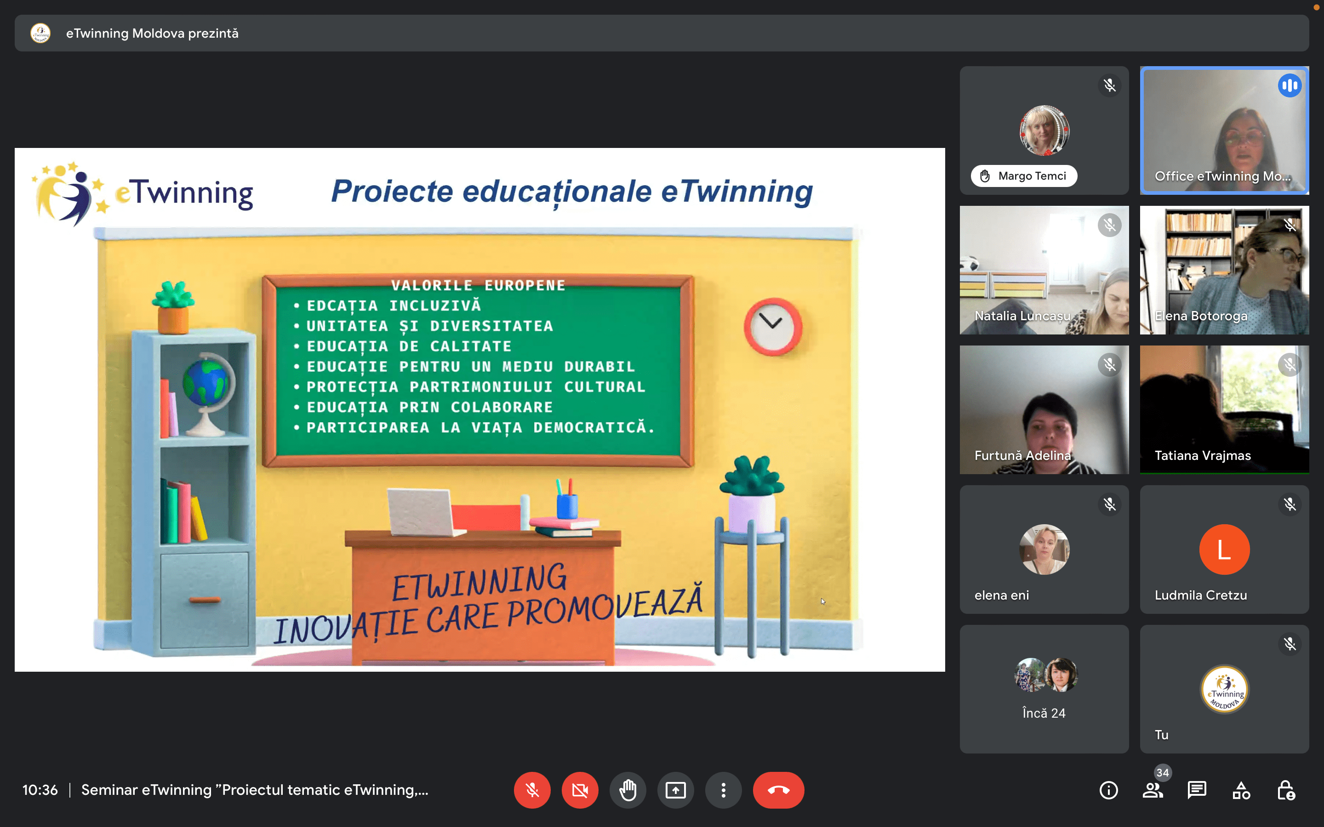
Task: Click elena eni's profile photo avatar
Action: [x=1044, y=549]
